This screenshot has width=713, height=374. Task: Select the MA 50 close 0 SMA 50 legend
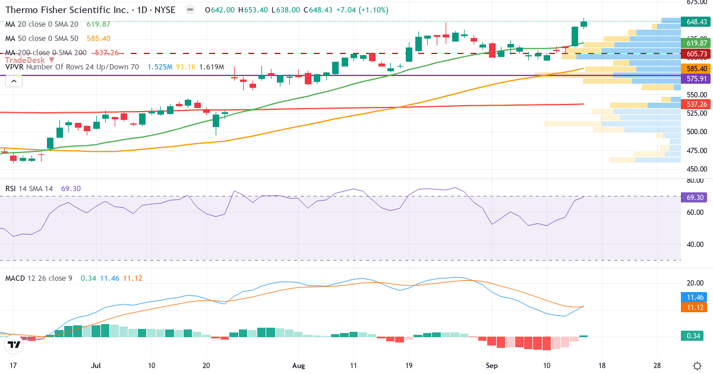(42, 39)
